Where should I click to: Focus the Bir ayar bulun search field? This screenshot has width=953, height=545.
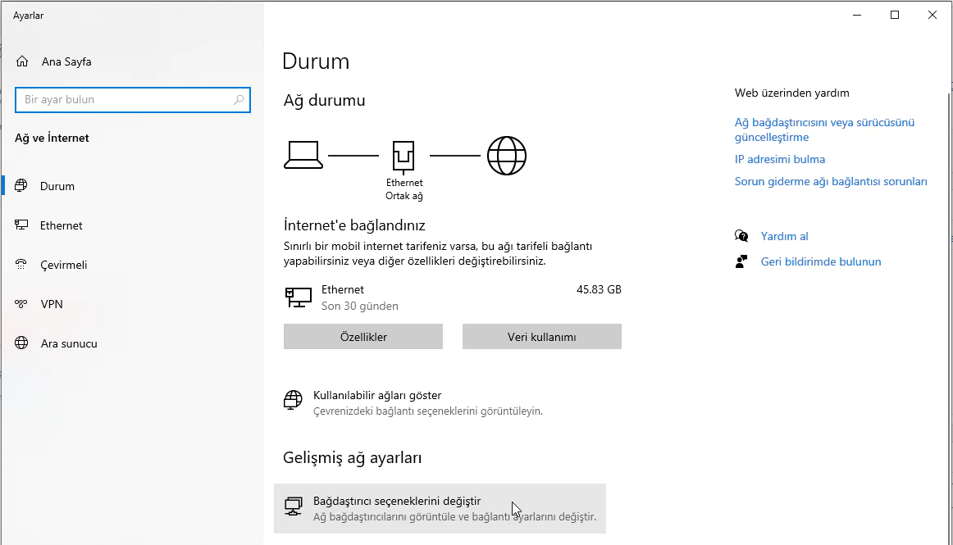pos(133,100)
